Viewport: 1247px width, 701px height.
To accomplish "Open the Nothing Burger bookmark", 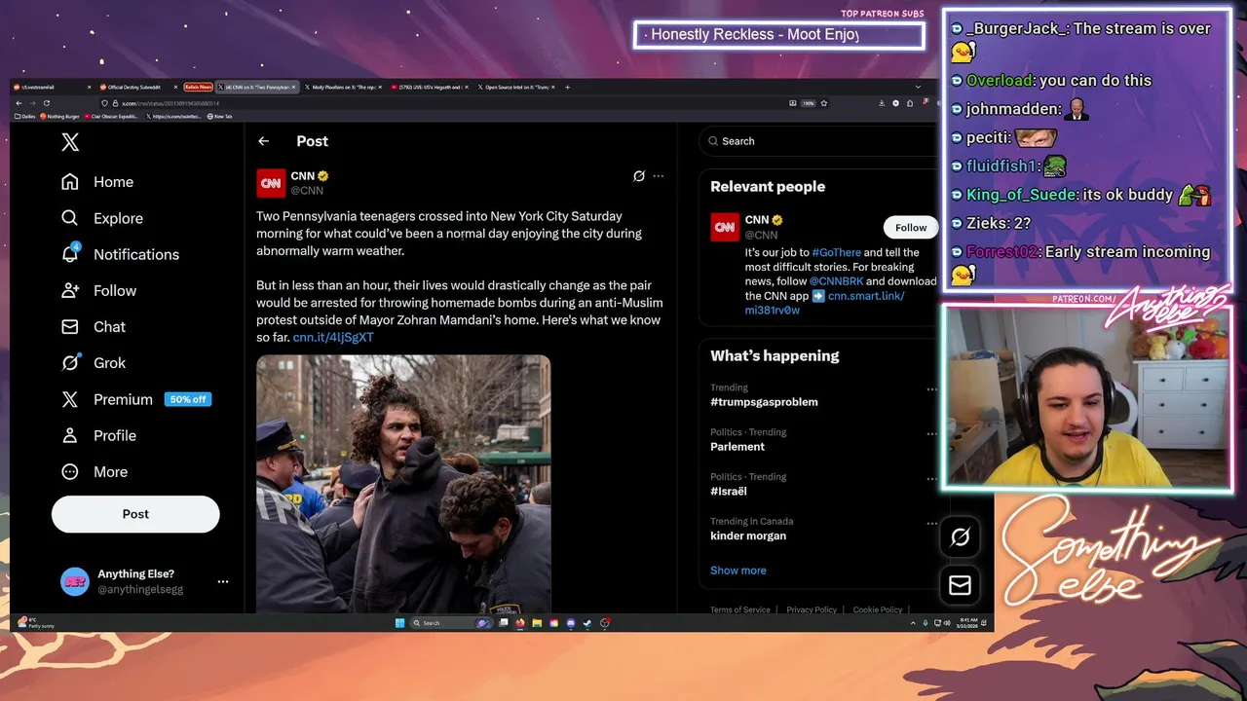I will 60,116.
